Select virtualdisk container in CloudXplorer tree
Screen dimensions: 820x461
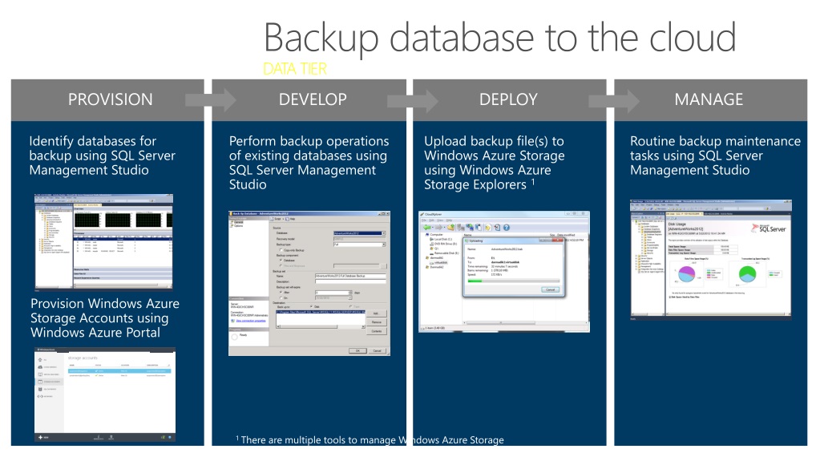pos(440,263)
